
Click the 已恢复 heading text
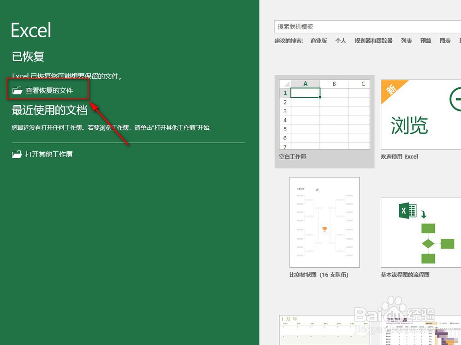click(28, 56)
